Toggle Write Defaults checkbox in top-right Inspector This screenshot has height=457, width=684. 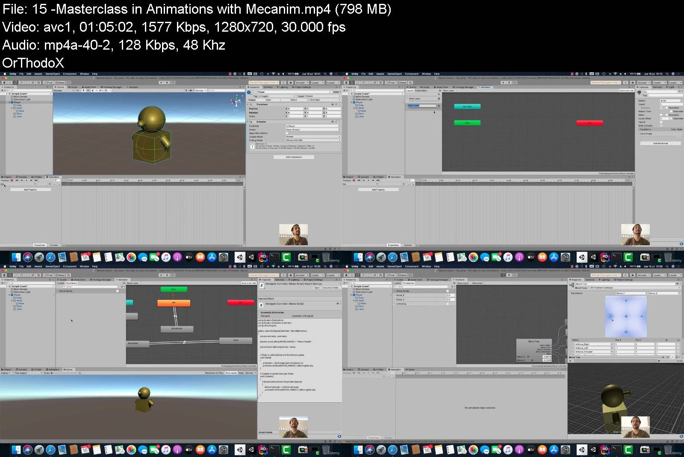click(661, 126)
